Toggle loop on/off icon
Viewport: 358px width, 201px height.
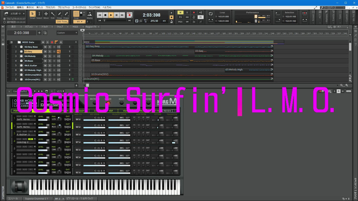(x=210, y=14)
